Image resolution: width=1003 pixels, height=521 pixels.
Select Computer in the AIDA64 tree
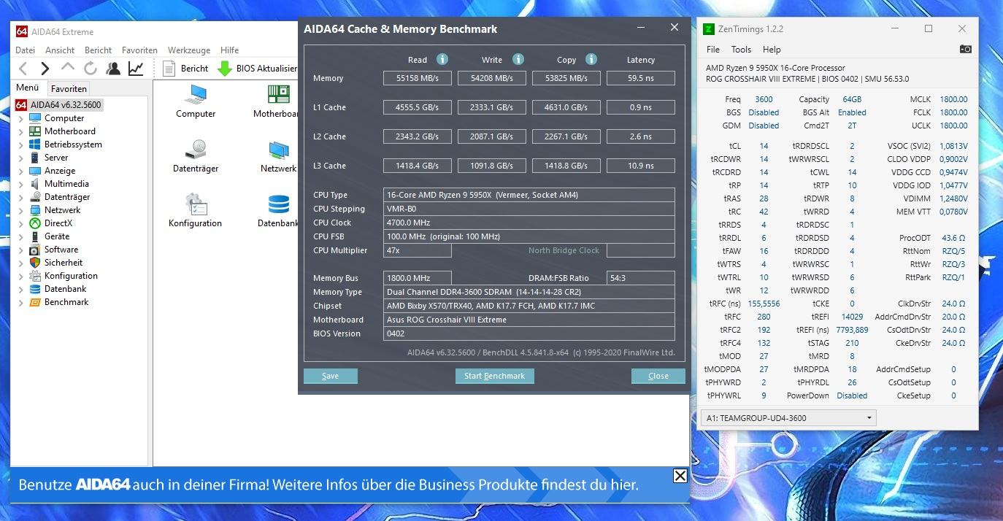point(64,118)
